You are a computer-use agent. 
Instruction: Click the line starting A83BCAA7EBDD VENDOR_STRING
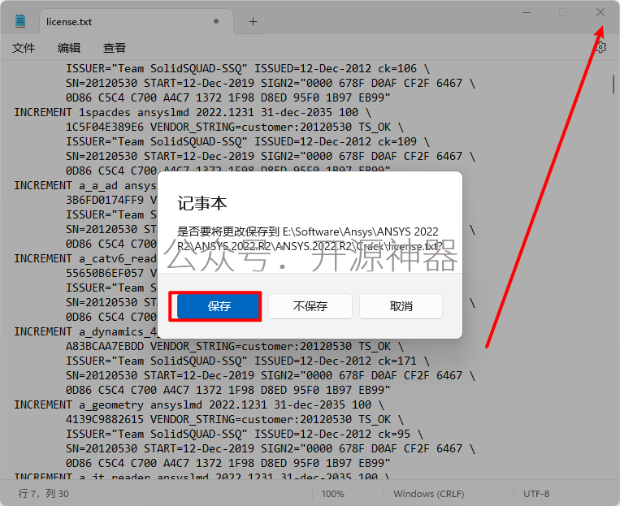pyautogui.click(x=235, y=346)
